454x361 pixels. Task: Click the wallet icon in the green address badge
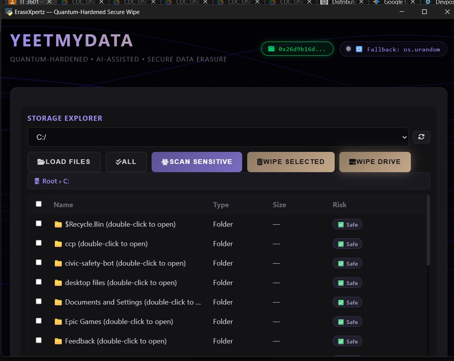271,49
